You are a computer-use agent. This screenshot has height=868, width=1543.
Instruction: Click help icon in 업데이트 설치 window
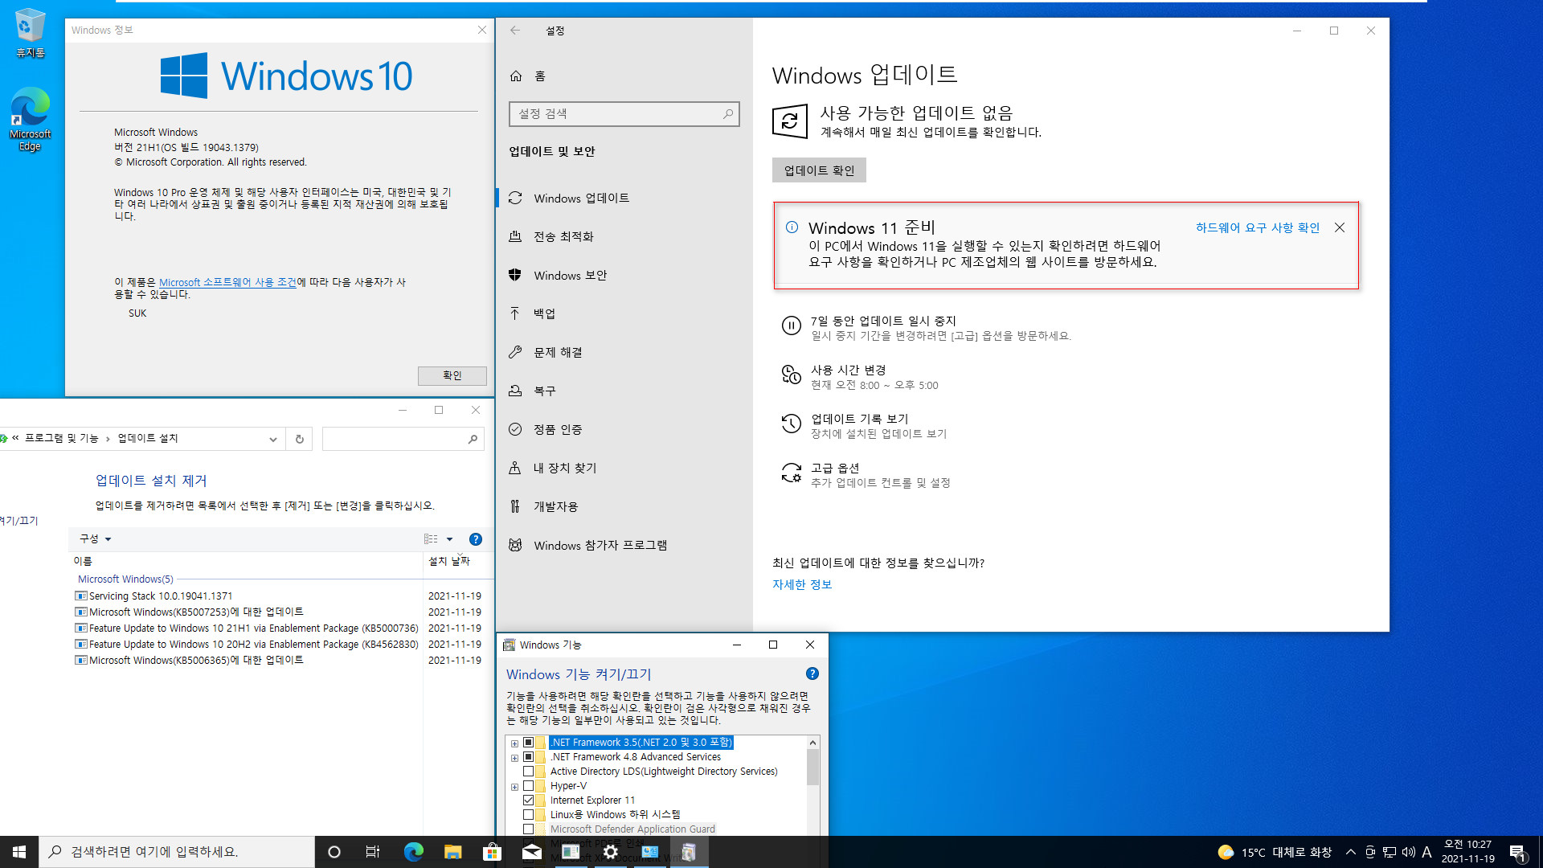(476, 539)
